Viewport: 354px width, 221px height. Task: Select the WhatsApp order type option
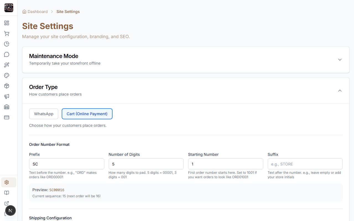pos(43,114)
